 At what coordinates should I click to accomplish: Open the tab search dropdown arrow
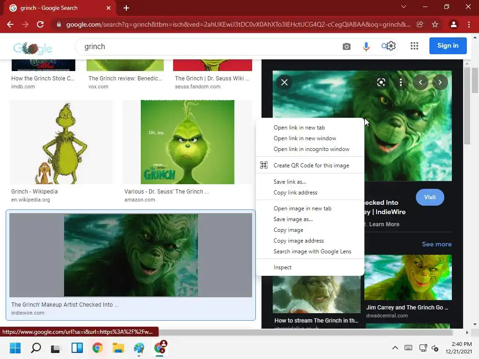tap(404, 7)
